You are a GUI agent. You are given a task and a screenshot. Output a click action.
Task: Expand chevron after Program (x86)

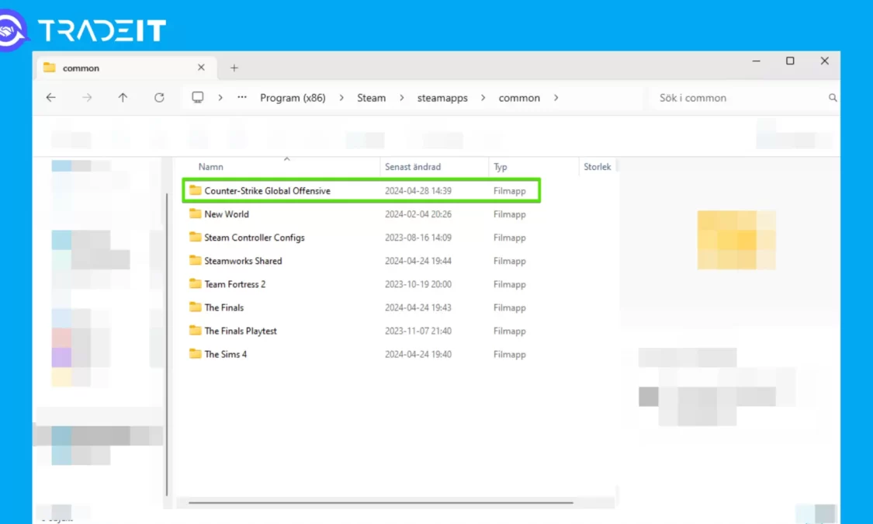(341, 98)
